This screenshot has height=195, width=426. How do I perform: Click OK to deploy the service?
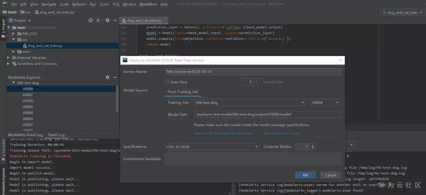point(305,175)
